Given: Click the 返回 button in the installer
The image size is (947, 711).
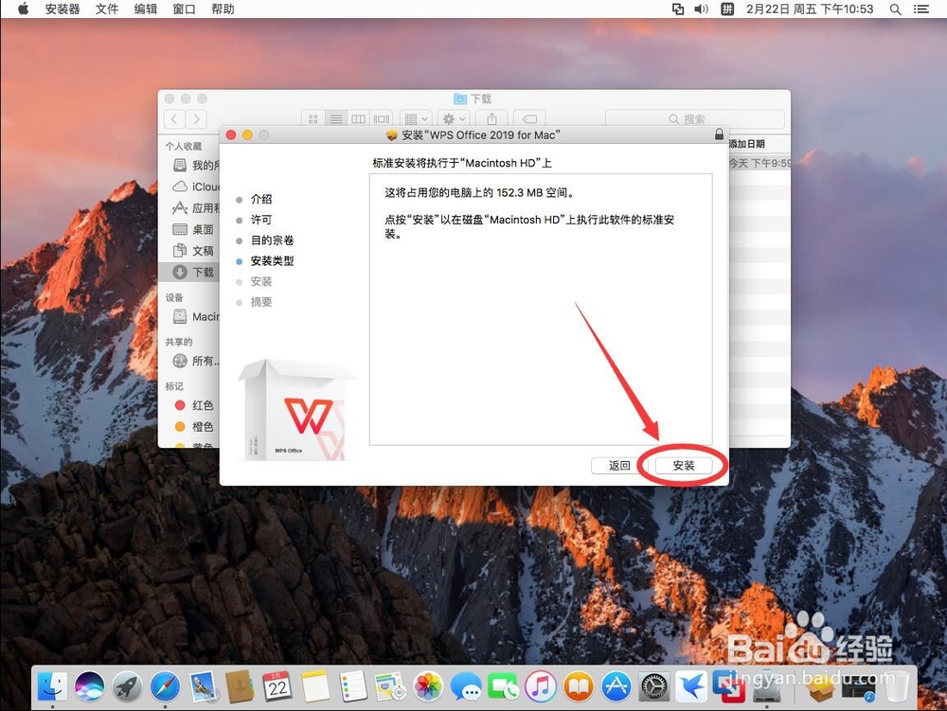Looking at the screenshot, I should click(619, 466).
